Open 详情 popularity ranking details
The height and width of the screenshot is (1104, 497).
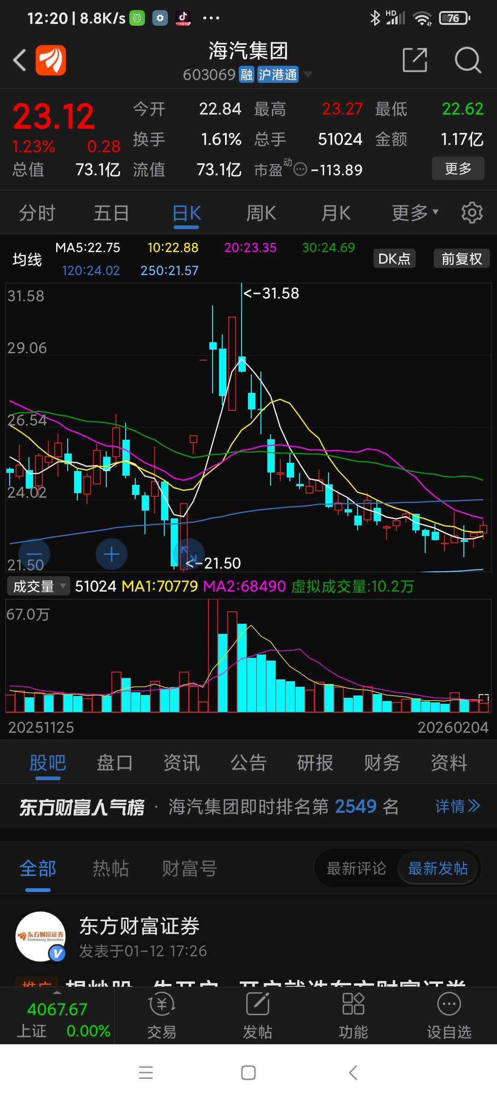pos(457,806)
